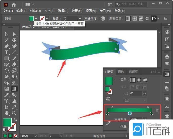Pick the Lasso tool

point(14,40)
